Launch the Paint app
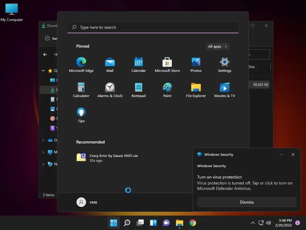 pyautogui.click(x=167, y=90)
